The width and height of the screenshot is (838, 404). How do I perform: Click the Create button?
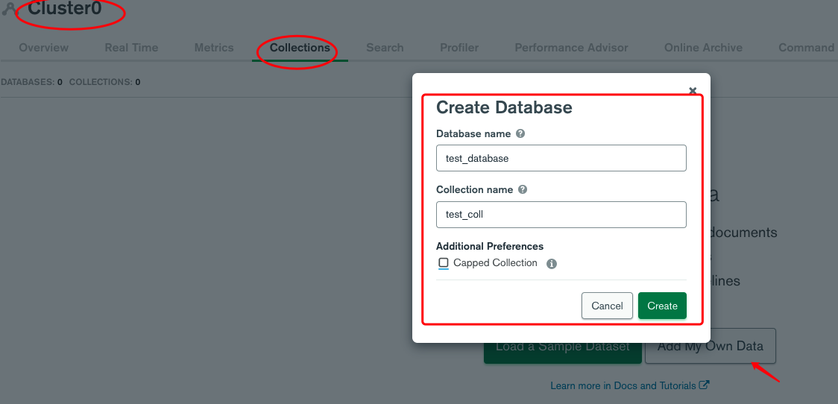pos(662,306)
